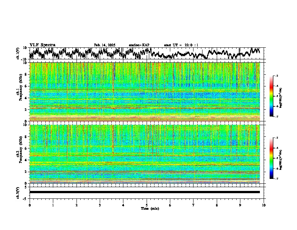Click the time axis tick label "4"

tap(123, 205)
